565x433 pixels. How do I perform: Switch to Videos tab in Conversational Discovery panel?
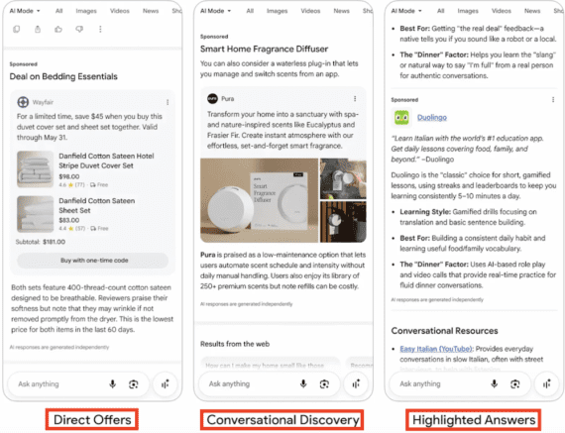coord(310,11)
